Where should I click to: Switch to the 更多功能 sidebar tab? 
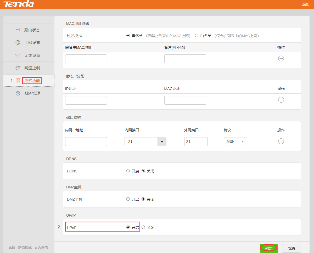point(32,81)
